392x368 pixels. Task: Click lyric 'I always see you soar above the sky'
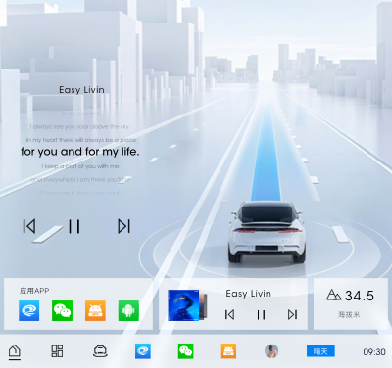tap(80, 126)
